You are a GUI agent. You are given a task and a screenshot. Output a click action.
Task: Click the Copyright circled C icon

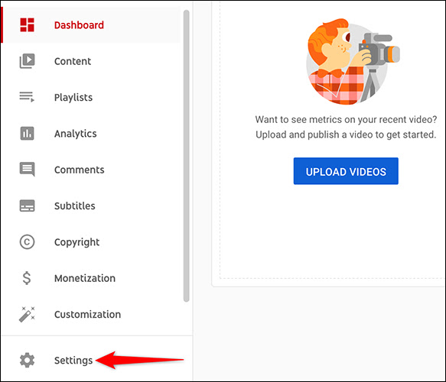[x=27, y=242]
